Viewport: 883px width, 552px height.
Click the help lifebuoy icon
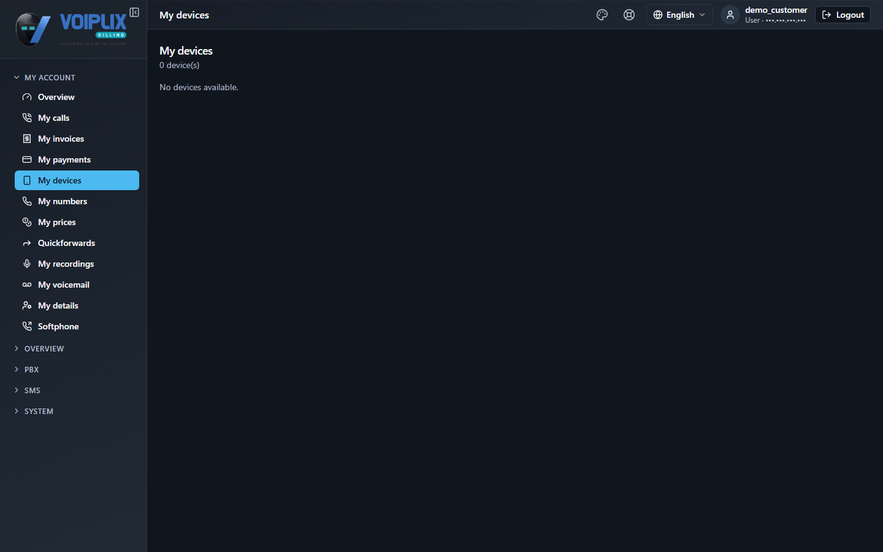[x=629, y=15]
